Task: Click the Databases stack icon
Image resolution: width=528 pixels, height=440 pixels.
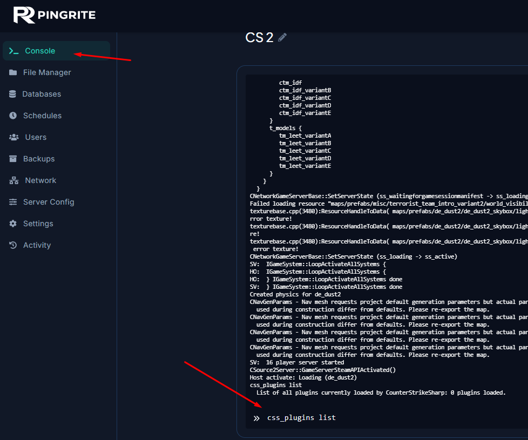Action: (x=14, y=94)
